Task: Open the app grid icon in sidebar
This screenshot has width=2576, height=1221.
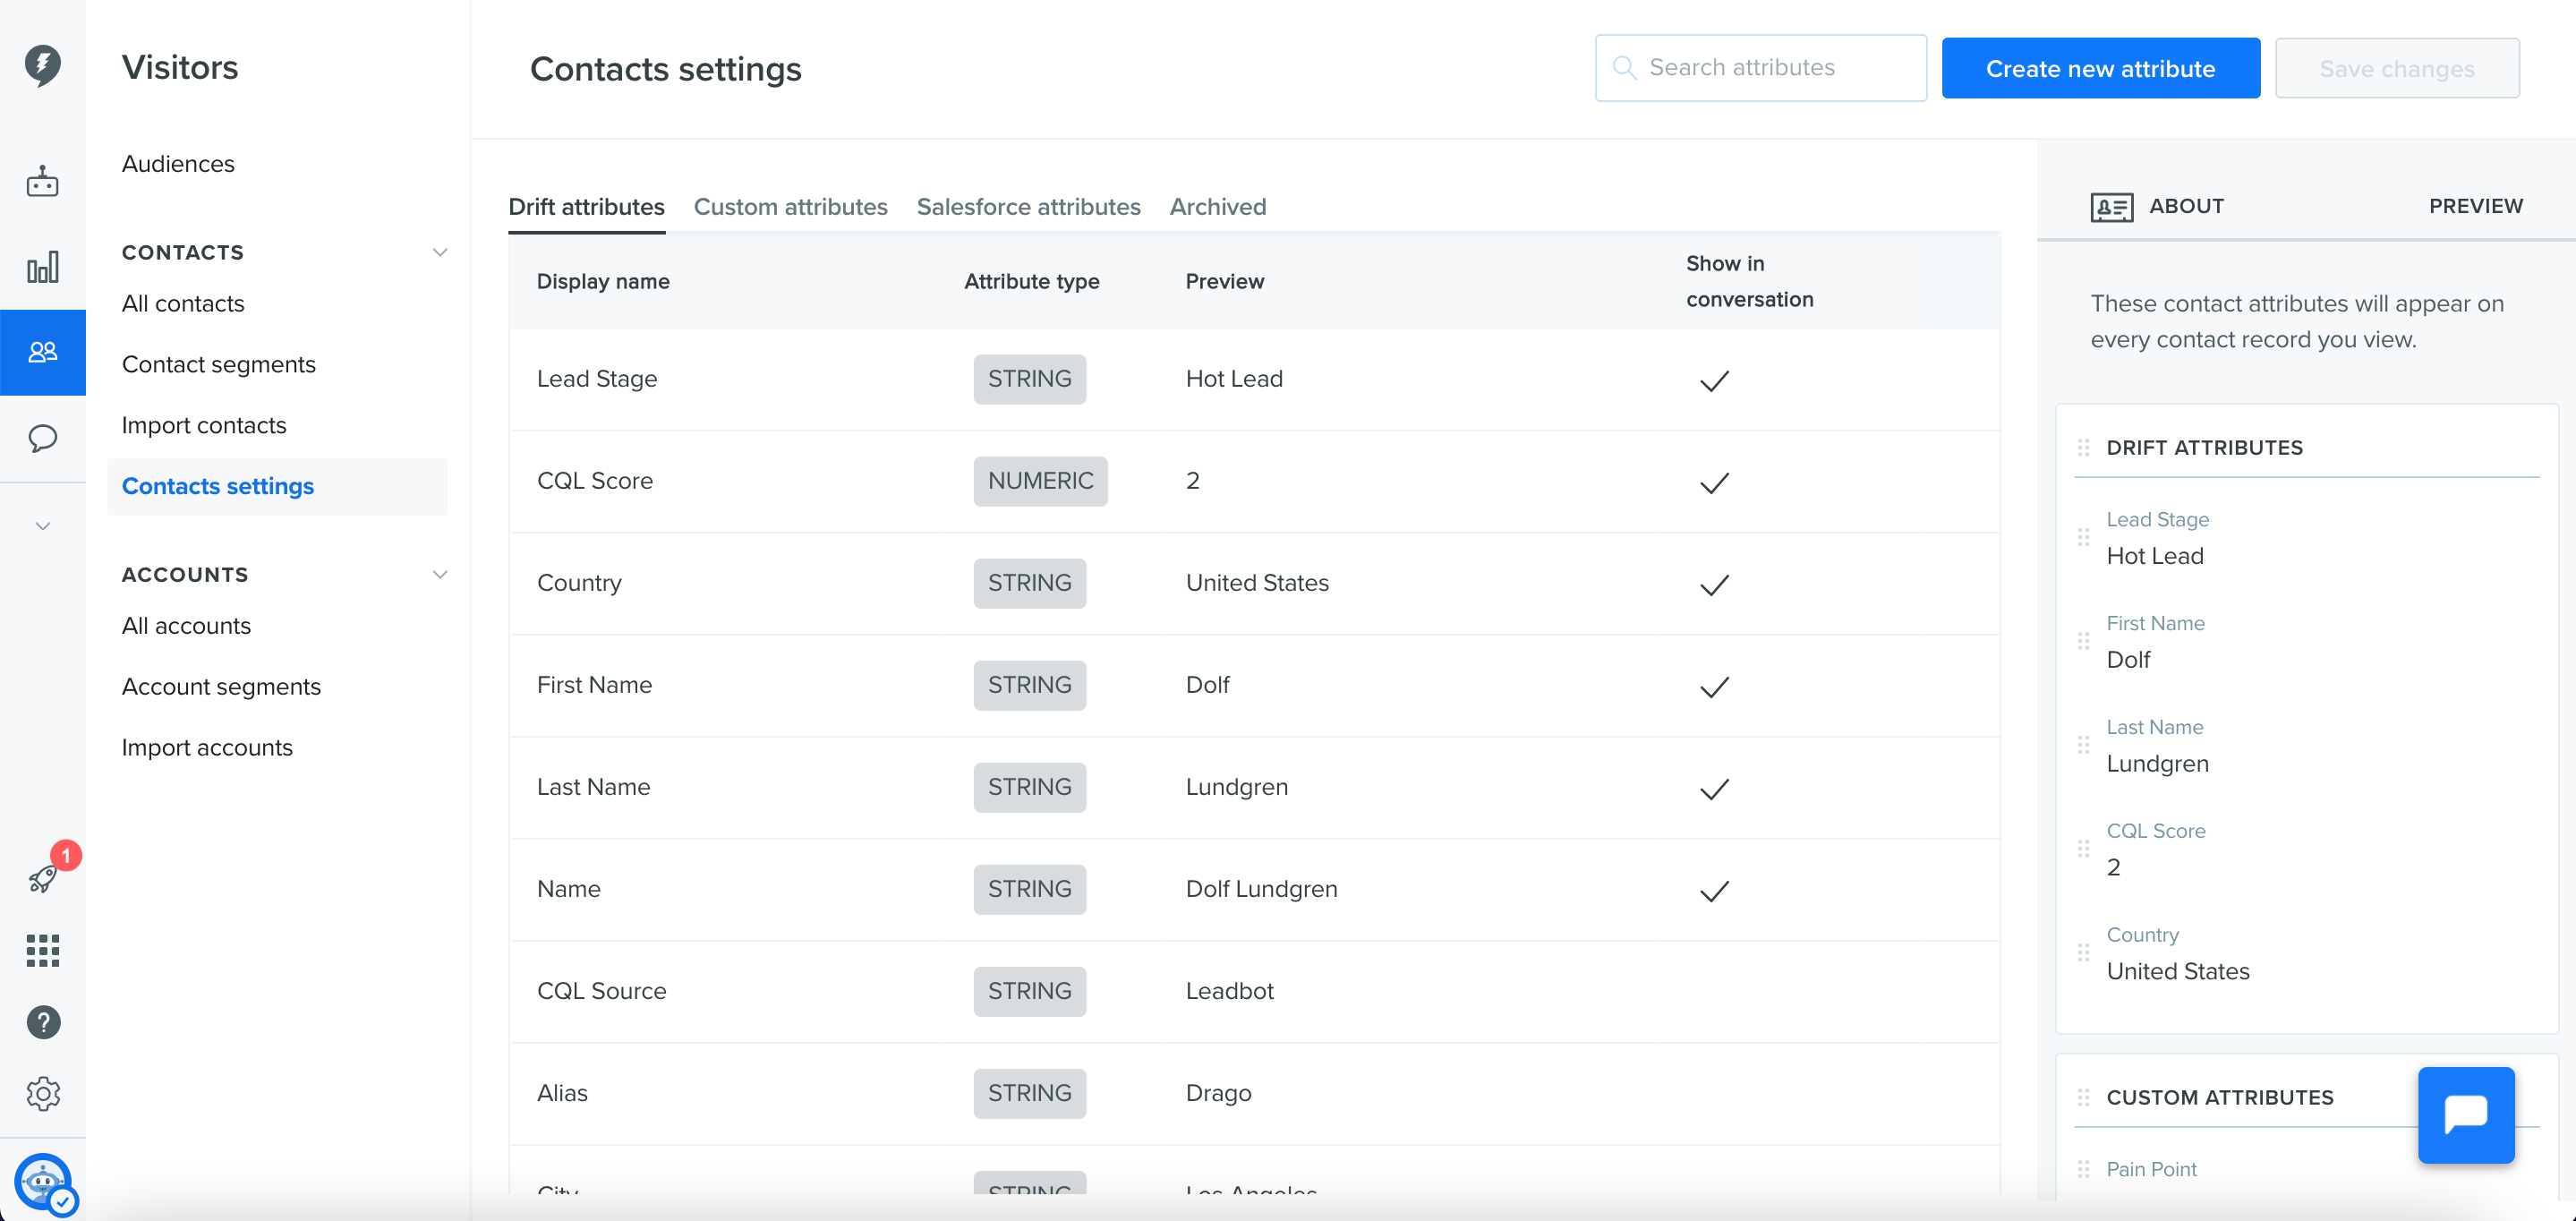Action: [x=43, y=950]
